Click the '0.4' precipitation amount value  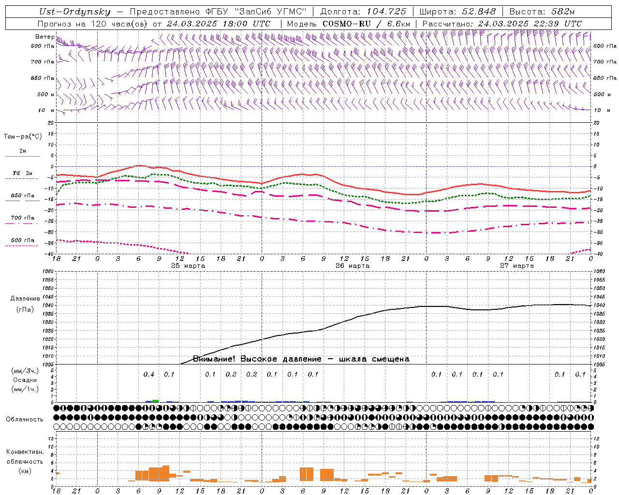(x=149, y=374)
